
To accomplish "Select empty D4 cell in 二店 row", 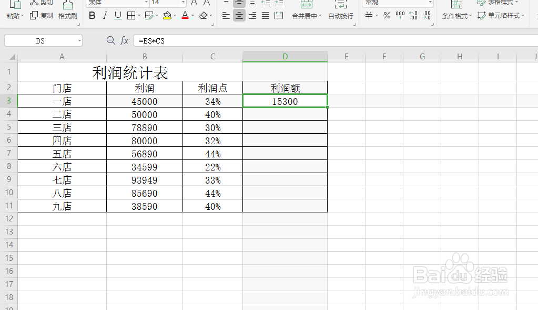I will tap(285, 114).
